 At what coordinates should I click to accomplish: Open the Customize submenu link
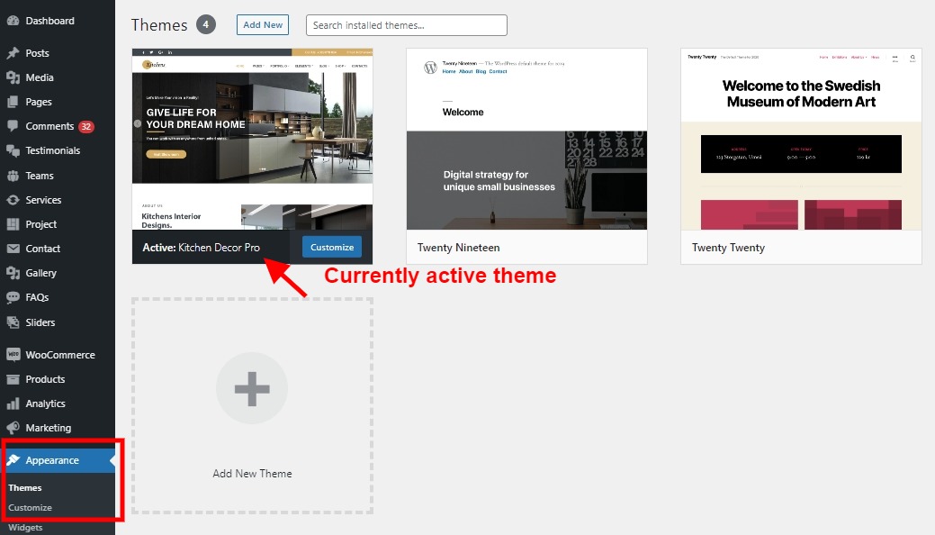point(30,508)
